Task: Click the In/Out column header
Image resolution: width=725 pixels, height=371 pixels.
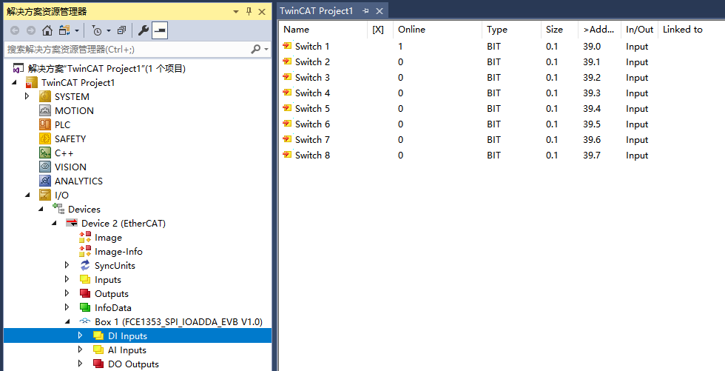Action: click(x=639, y=30)
